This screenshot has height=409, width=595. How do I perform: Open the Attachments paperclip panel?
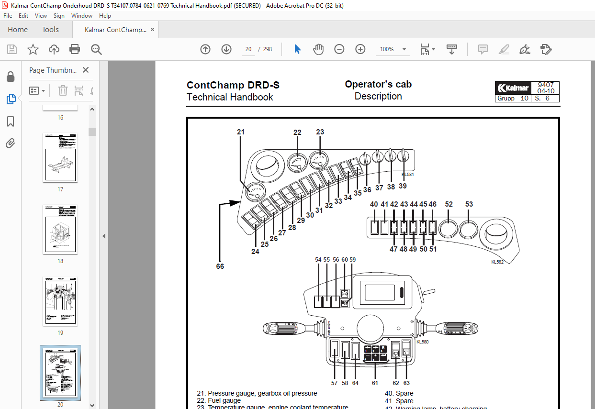click(11, 143)
